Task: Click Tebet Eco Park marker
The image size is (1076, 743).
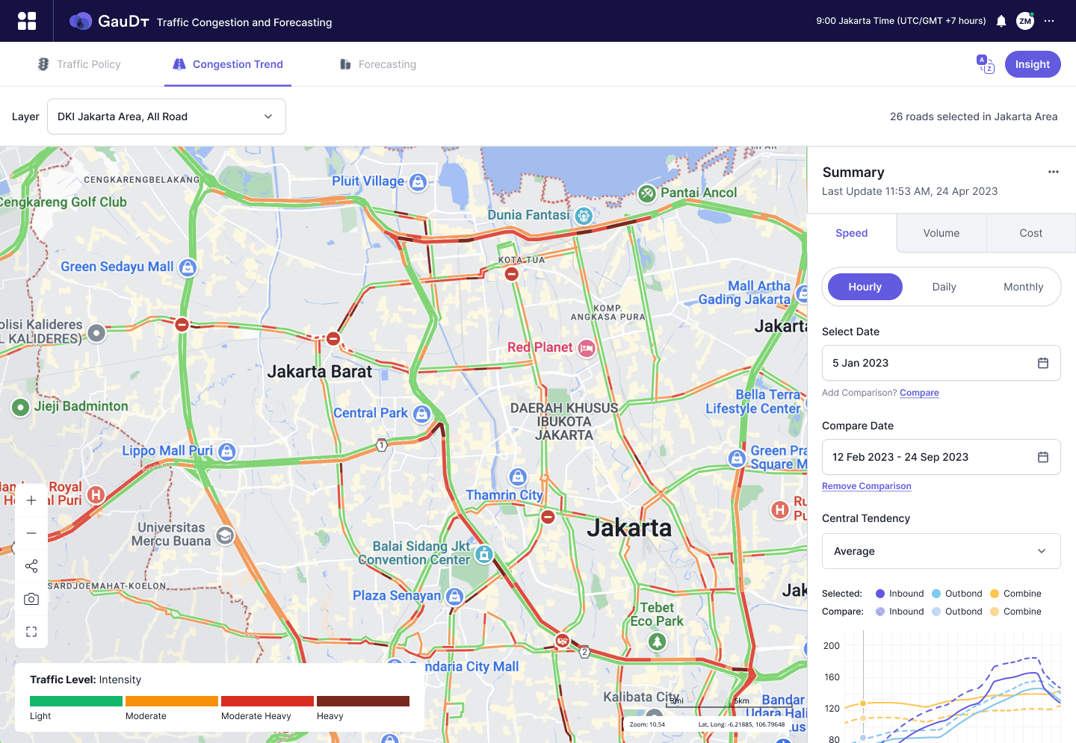Action: coord(657,641)
